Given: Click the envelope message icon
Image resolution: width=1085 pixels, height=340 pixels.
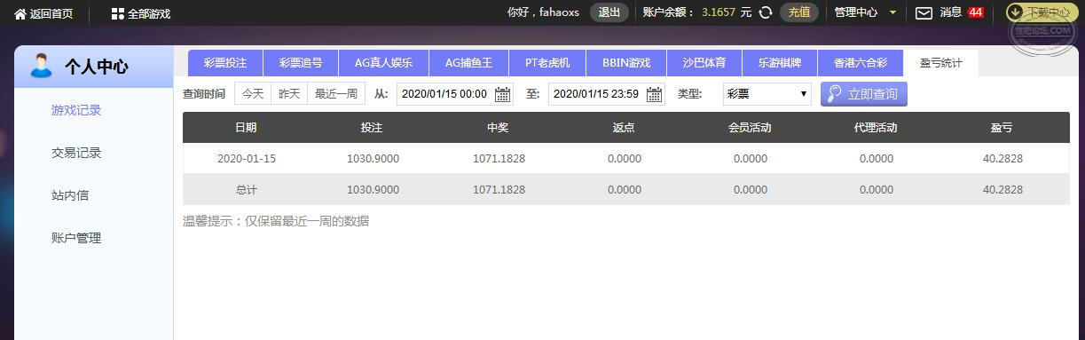Looking at the screenshot, I should click(x=924, y=12).
